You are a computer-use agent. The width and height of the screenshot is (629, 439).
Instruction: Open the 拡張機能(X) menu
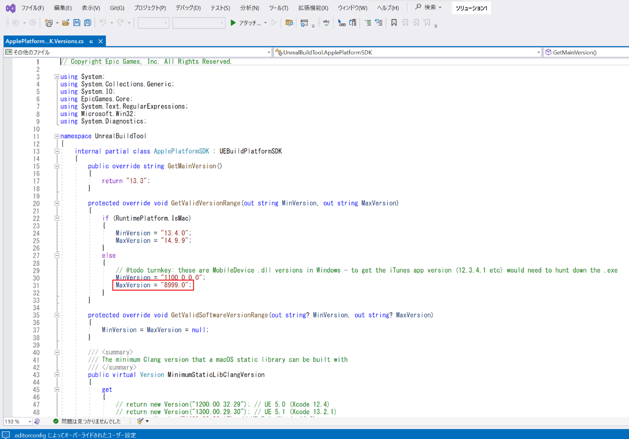pos(313,8)
